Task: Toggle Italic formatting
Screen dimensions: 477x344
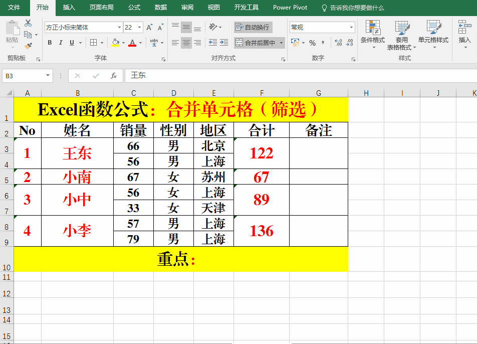Action: (x=61, y=43)
